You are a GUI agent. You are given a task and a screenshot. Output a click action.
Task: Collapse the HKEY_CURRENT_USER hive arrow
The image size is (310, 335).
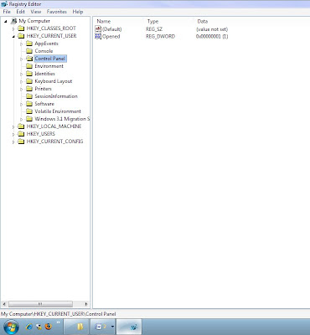[x=13, y=37]
